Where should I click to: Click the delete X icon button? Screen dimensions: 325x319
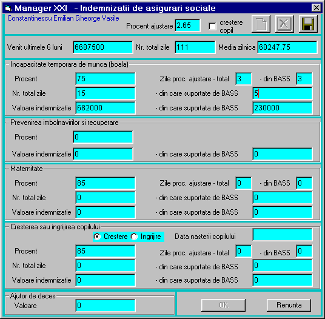click(x=284, y=24)
